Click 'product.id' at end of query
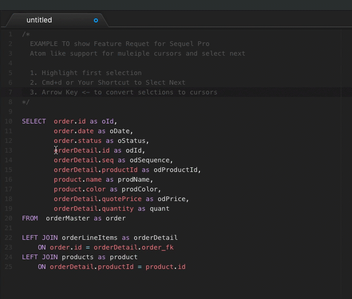 (166, 267)
